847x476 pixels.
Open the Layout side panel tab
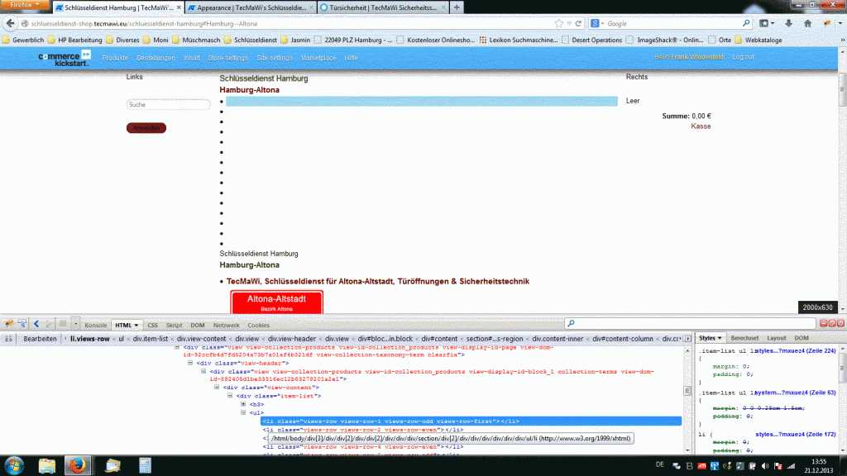(776, 338)
